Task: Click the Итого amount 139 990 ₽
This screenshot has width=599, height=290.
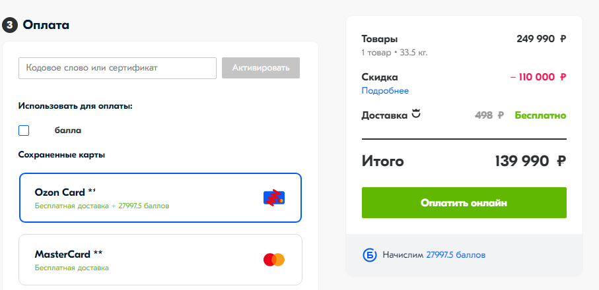Action: pos(530,161)
